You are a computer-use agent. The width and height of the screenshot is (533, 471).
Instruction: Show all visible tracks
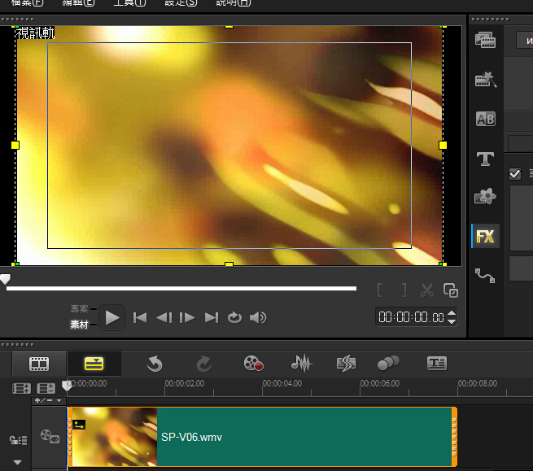(21, 388)
